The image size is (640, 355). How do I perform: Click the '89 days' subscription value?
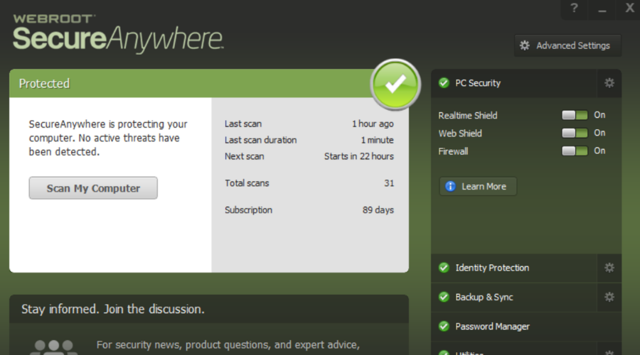pyautogui.click(x=378, y=210)
